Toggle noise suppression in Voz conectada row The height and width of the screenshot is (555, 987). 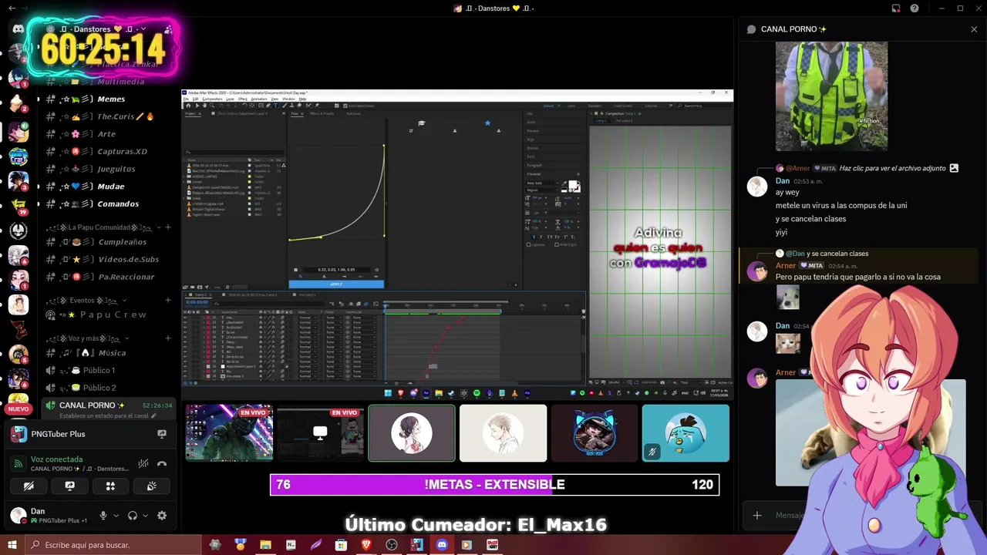pos(143,464)
